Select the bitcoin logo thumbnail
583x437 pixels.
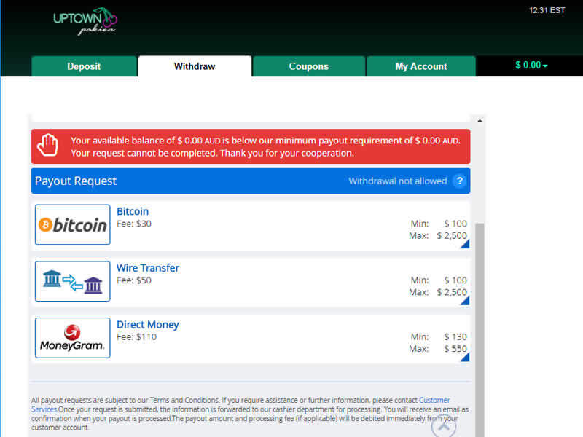click(x=72, y=225)
